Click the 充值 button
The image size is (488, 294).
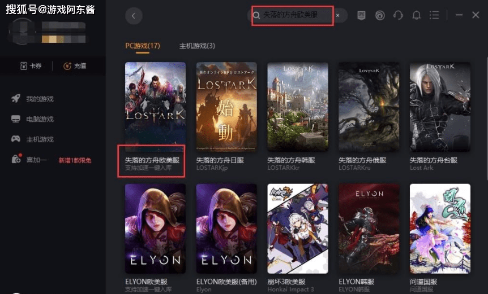click(x=75, y=66)
